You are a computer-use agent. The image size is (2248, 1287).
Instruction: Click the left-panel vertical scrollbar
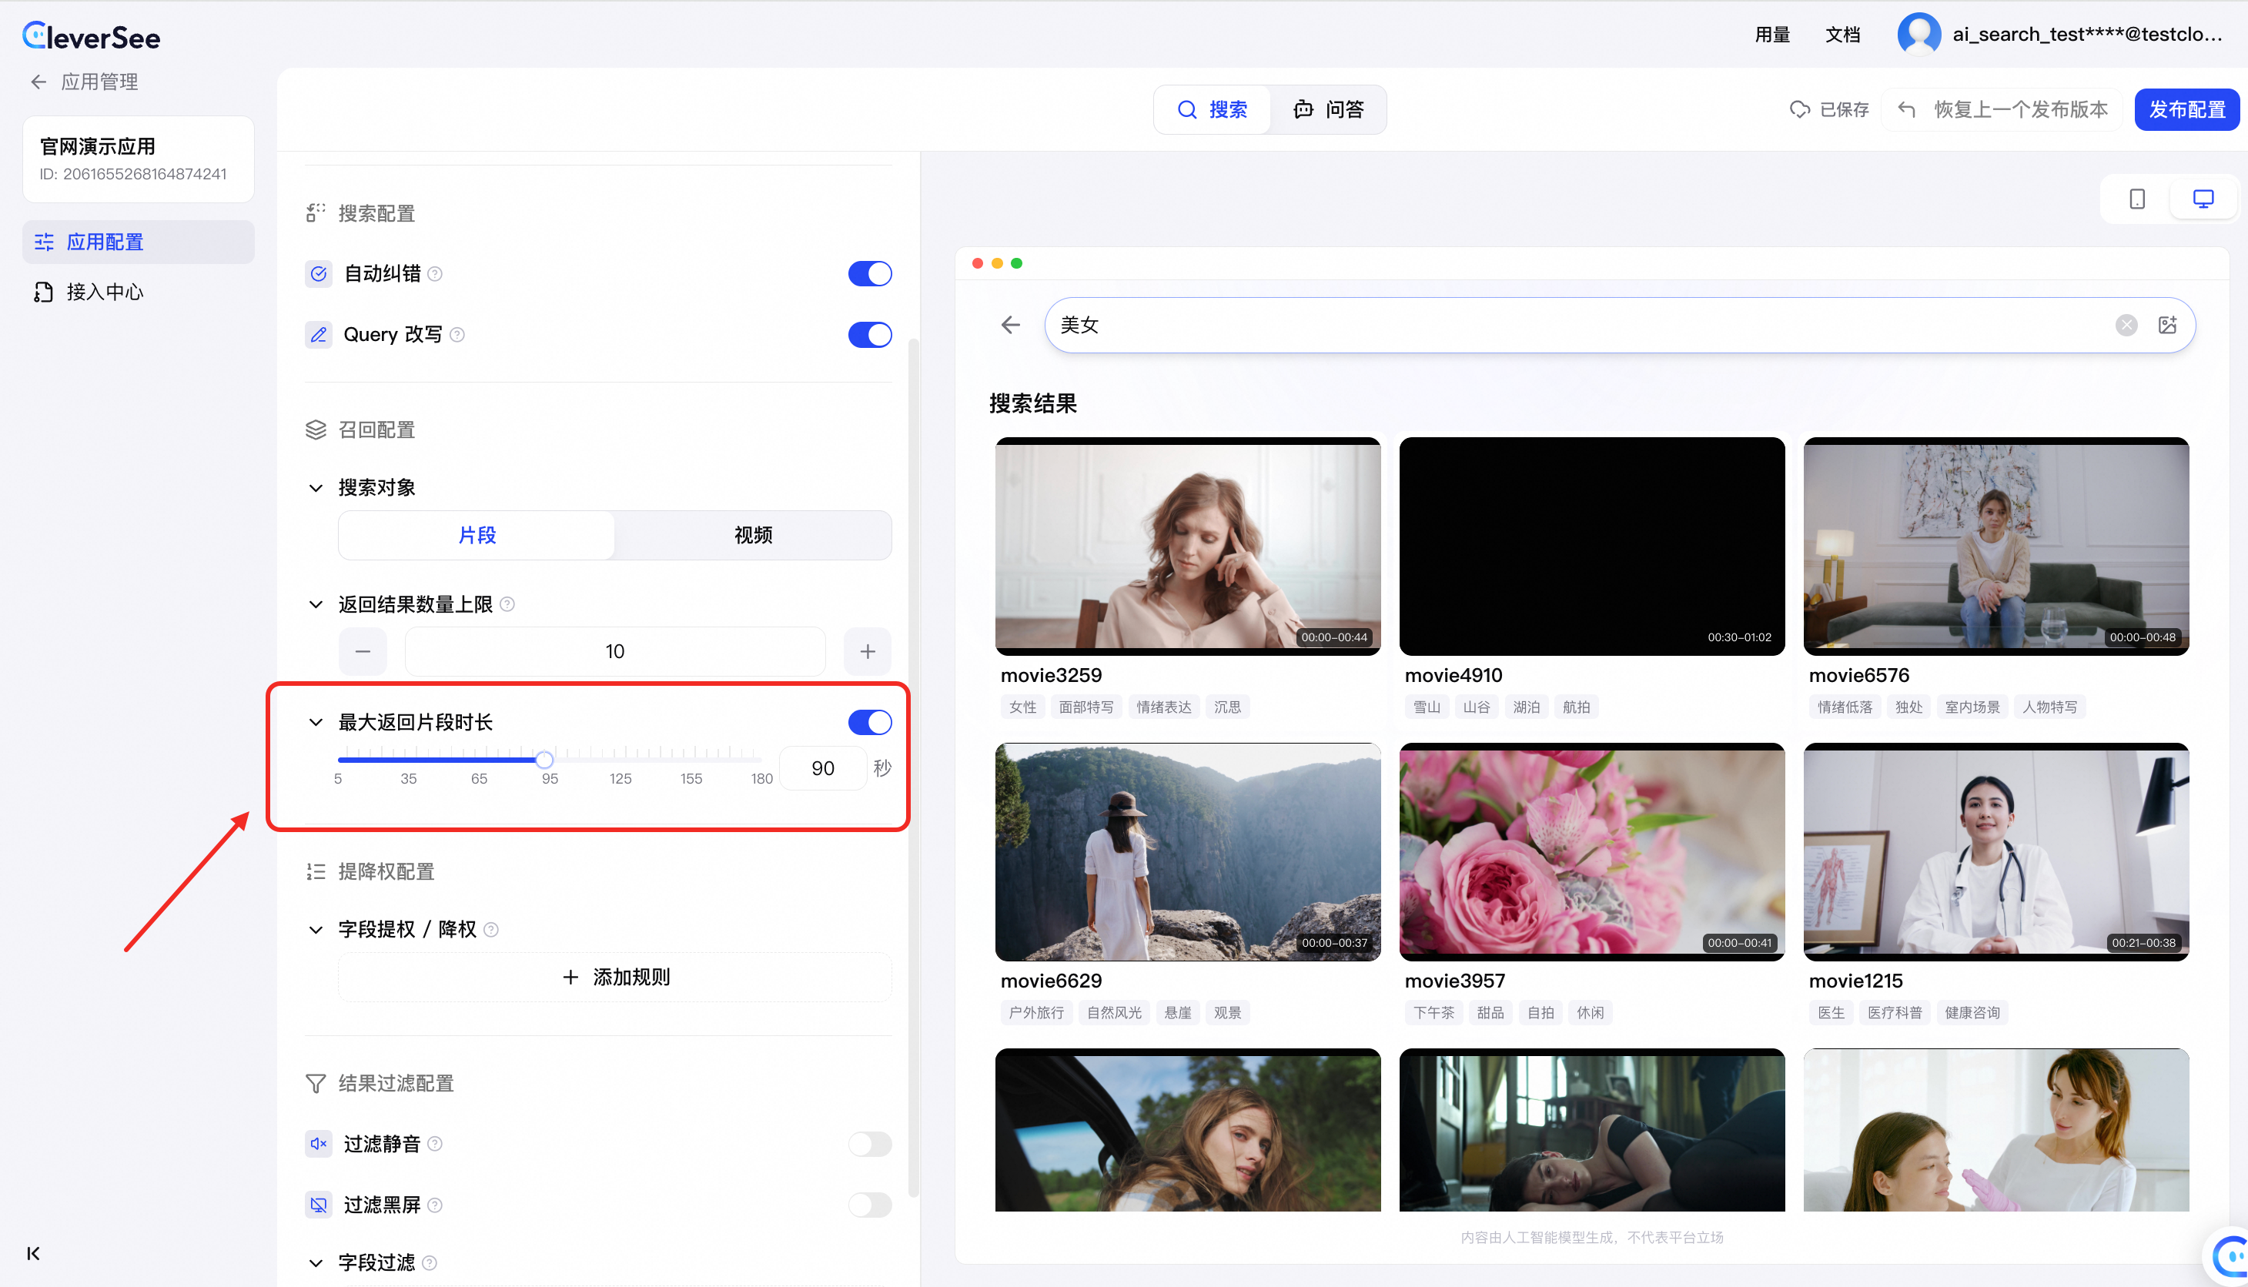pyautogui.click(x=913, y=767)
